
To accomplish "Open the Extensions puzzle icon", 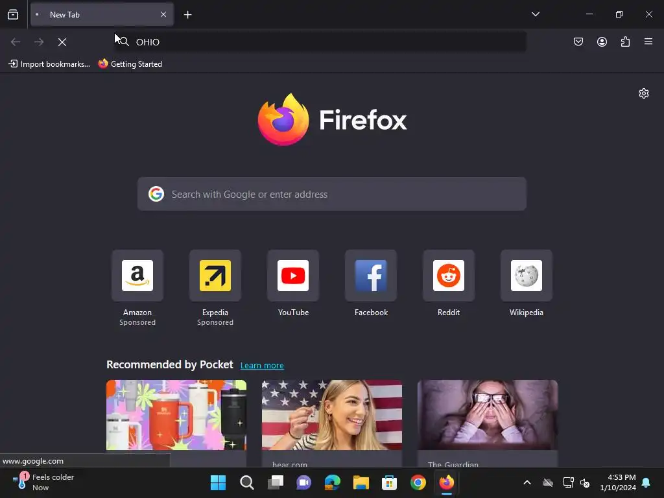I will (x=625, y=41).
